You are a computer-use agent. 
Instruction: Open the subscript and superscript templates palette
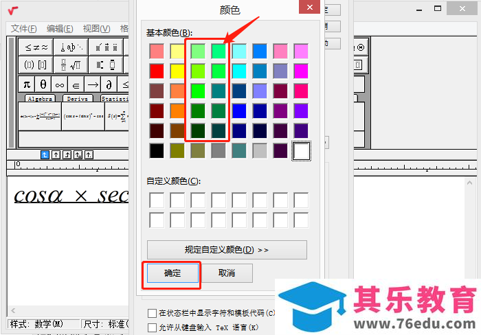tap(106, 65)
